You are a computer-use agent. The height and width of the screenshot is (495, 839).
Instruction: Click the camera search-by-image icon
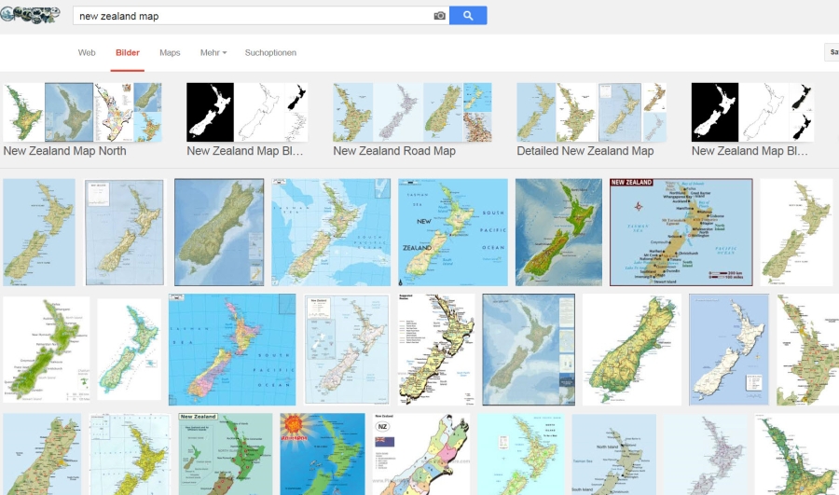tap(439, 16)
